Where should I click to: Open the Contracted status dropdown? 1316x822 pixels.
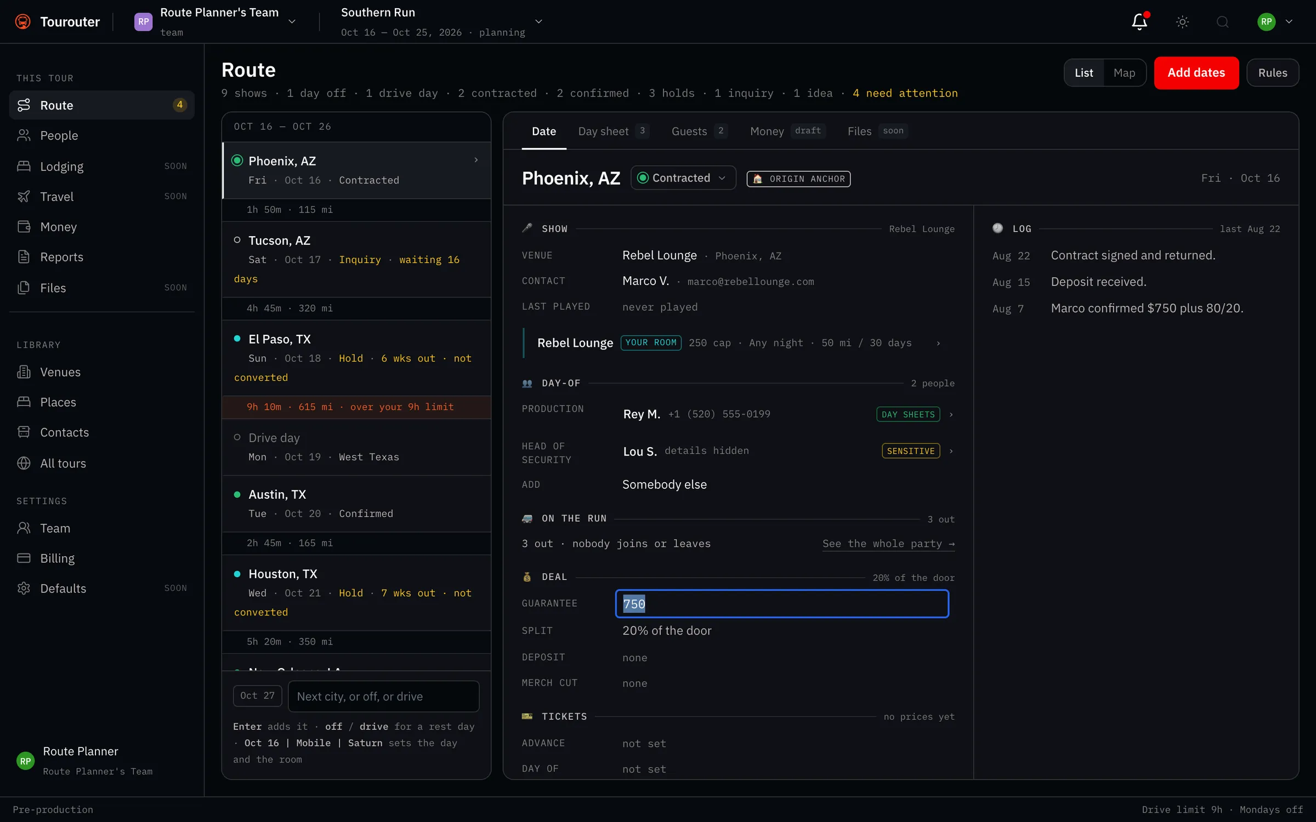click(683, 178)
